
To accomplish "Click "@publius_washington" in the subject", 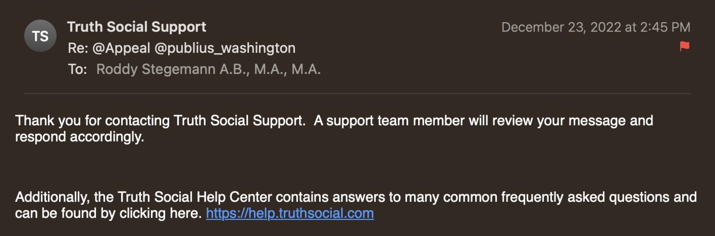I will coord(225,48).
